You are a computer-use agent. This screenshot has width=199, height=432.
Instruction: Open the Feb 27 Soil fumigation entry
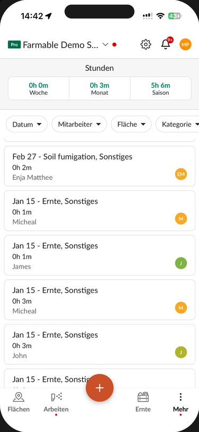coord(100,166)
